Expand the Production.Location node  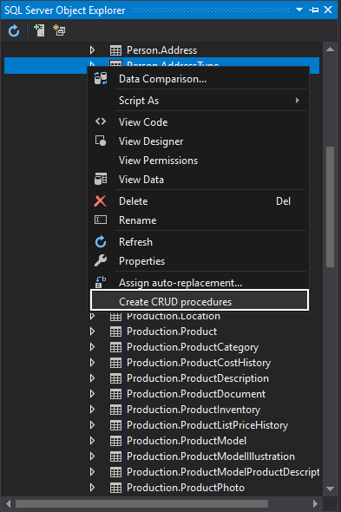click(x=93, y=316)
